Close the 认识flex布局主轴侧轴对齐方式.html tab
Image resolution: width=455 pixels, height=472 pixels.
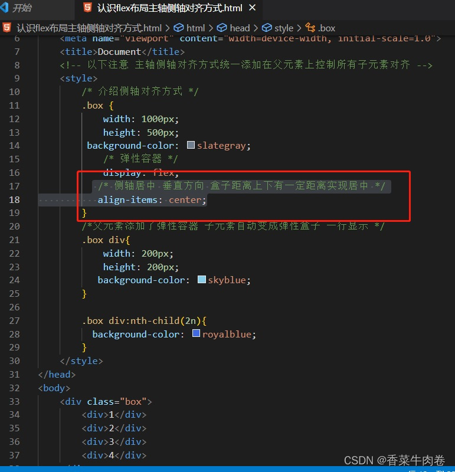(x=253, y=8)
